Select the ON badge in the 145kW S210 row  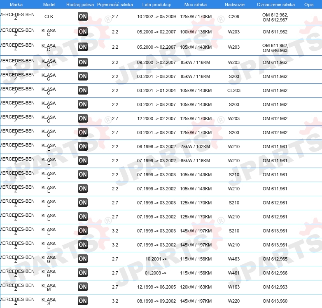[83, 231]
